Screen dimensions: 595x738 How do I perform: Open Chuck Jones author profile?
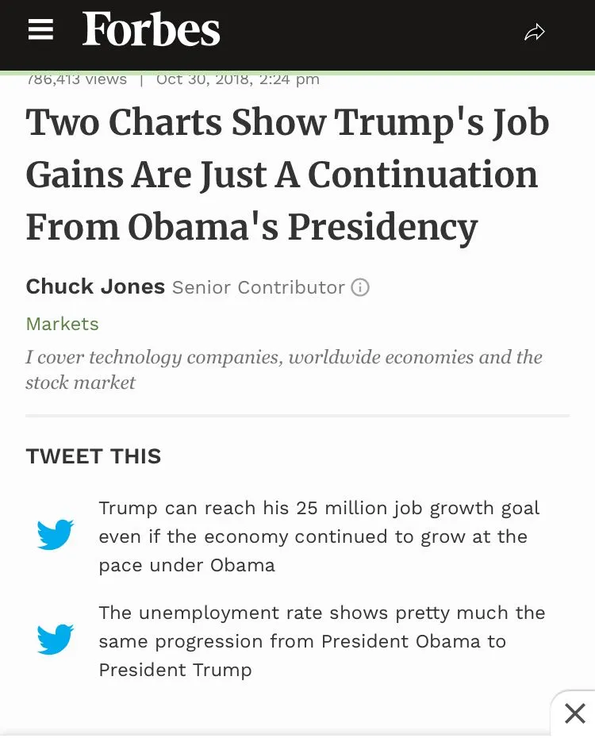point(95,286)
